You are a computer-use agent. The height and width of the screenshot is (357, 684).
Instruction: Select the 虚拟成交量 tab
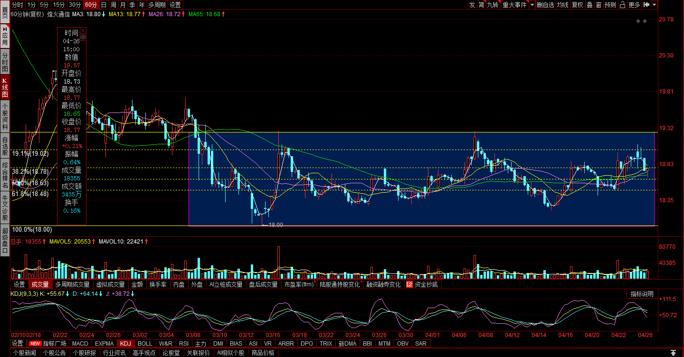tap(110, 285)
